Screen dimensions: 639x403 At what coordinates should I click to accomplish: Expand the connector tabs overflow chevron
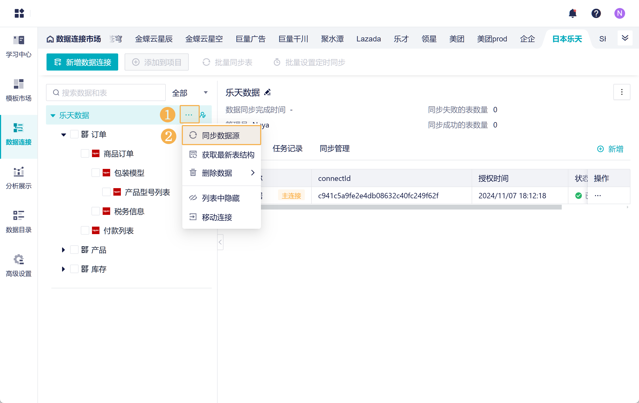[x=625, y=38]
